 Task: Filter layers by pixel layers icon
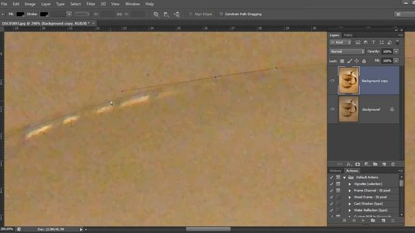click(x=358, y=43)
